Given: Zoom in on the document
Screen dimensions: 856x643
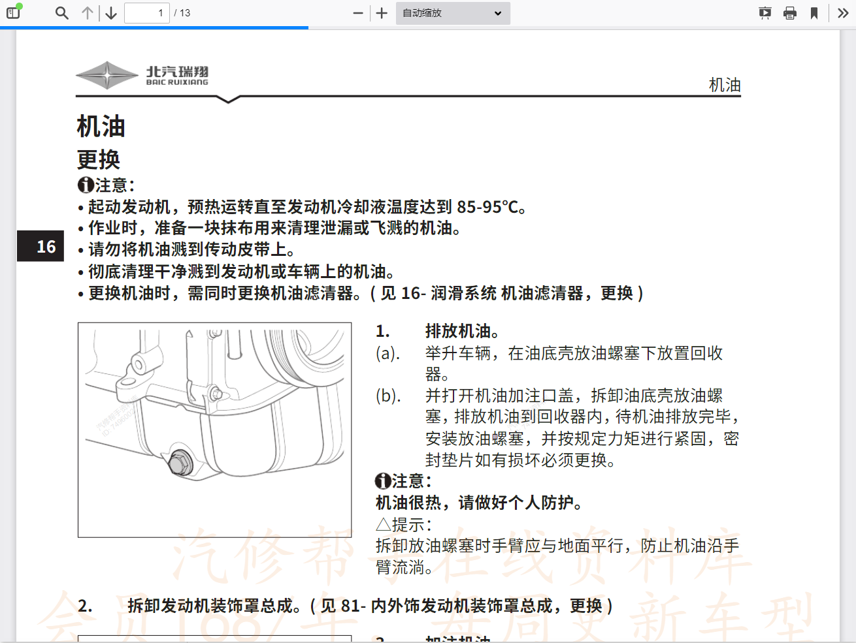Looking at the screenshot, I should tap(381, 12).
